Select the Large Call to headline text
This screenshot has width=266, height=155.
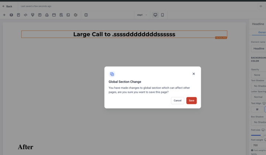pos(124,34)
